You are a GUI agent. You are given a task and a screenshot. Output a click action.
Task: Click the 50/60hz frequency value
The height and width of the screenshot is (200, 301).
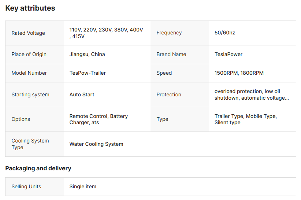pyautogui.click(x=225, y=33)
